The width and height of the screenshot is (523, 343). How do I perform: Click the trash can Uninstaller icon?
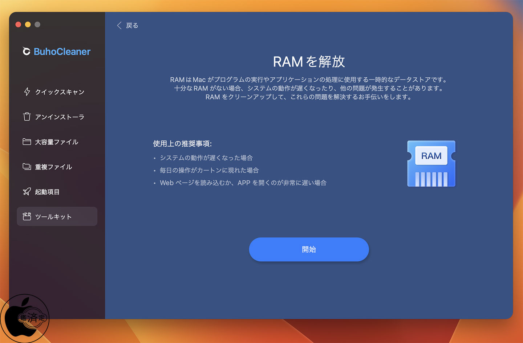click(x=27, y=117)
